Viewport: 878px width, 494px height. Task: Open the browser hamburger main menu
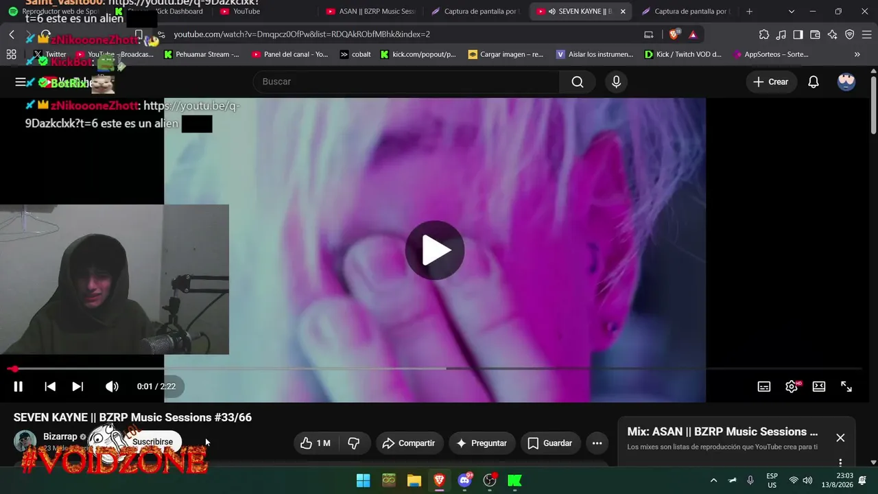coord(866,34)
